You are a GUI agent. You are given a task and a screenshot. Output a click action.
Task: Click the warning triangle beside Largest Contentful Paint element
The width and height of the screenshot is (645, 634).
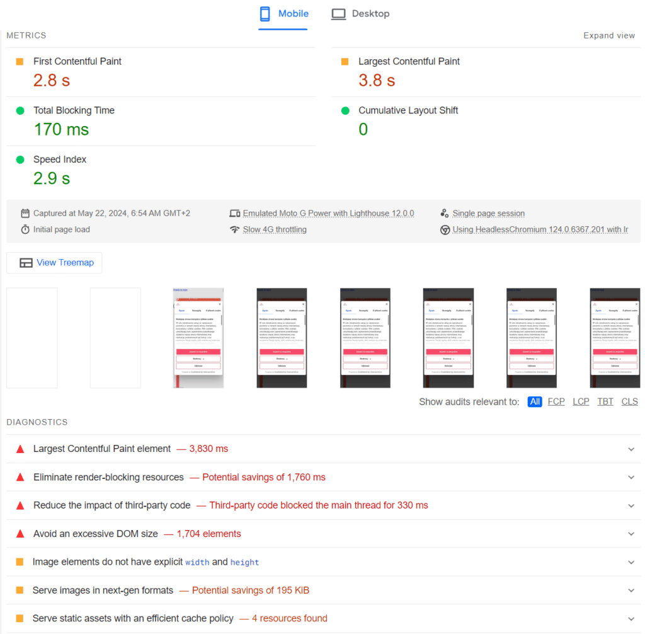(20, 449)
